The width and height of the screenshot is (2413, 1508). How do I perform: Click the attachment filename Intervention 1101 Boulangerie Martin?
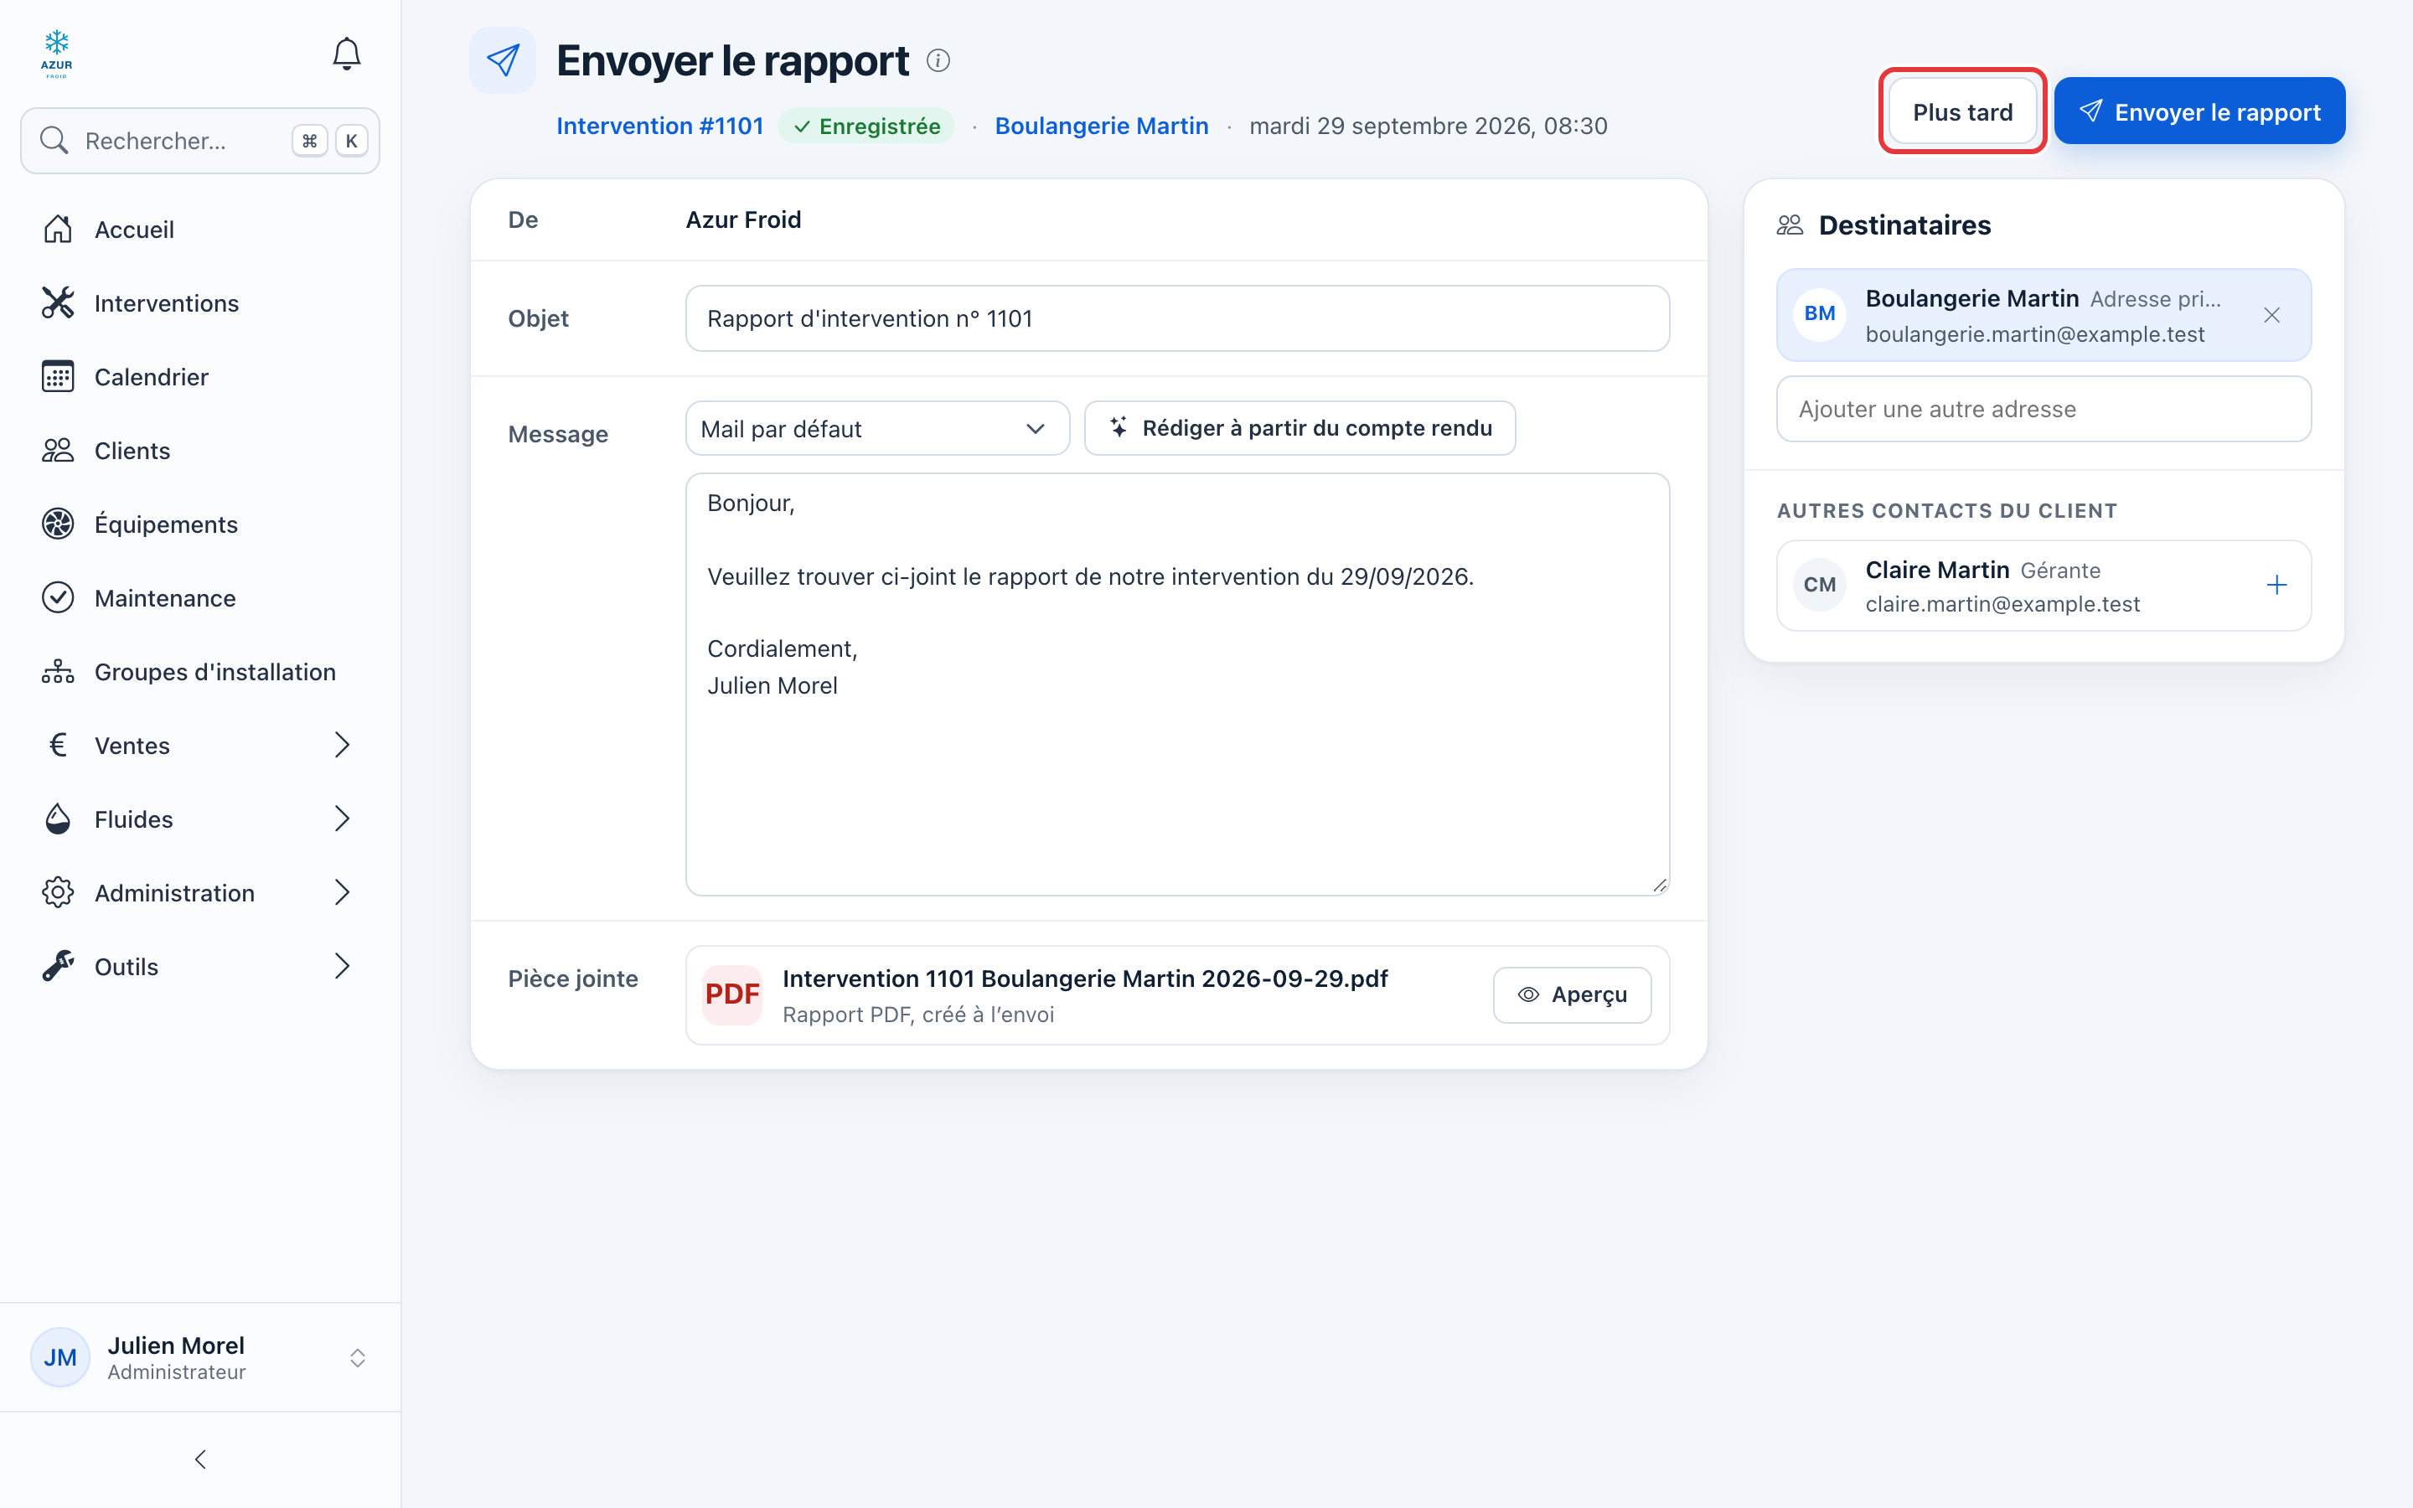[x=1085, y=979]
